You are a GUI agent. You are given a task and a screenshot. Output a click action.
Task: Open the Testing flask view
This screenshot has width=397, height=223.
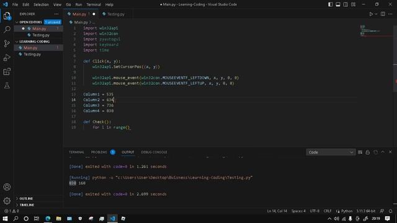(7, 85)
